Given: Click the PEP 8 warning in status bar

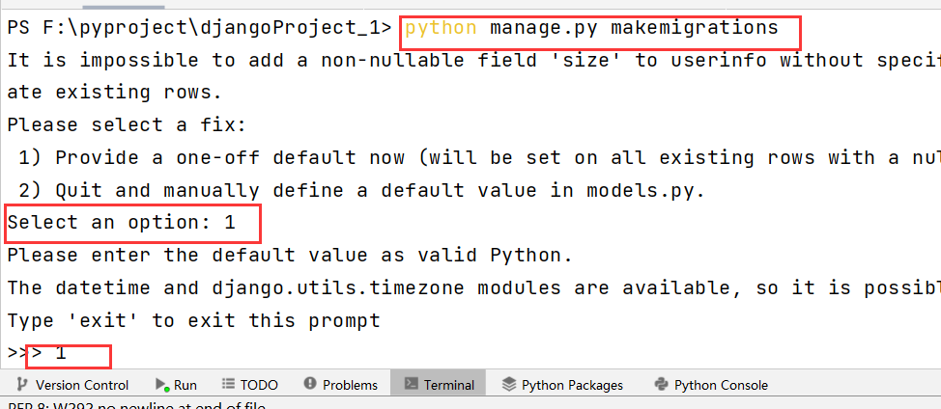Looking at the screenshot, I should point(135,404).
